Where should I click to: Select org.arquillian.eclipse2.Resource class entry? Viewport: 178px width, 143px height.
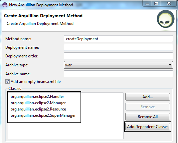click(38, 109)
